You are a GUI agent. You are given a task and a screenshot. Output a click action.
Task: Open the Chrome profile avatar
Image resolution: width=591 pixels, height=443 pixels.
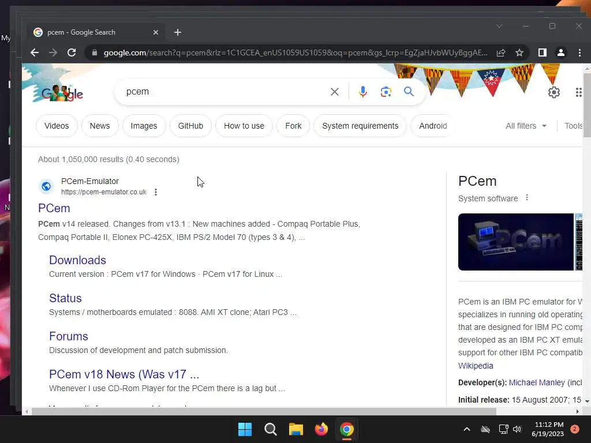pyautogui.click(x=561, y=52)
